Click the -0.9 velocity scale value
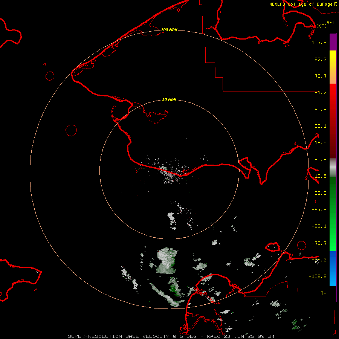Screen dimensions: 339x339 321,160
